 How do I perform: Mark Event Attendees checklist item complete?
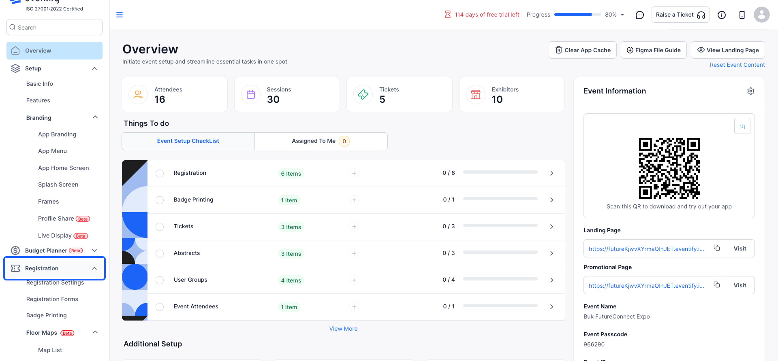pos(160,307)
